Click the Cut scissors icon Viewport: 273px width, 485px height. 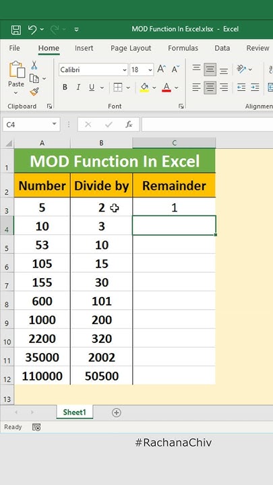pos(34,65)
